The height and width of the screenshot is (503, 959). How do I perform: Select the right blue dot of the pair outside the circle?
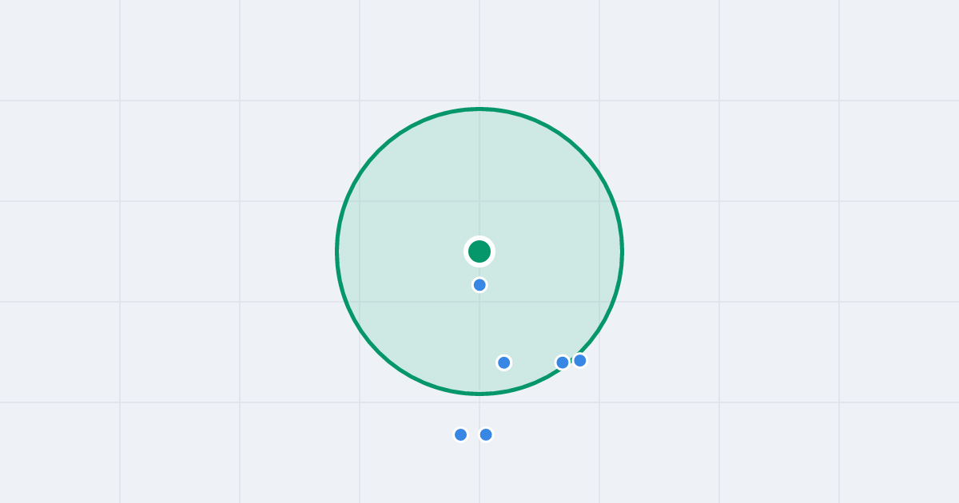(486, 434)
